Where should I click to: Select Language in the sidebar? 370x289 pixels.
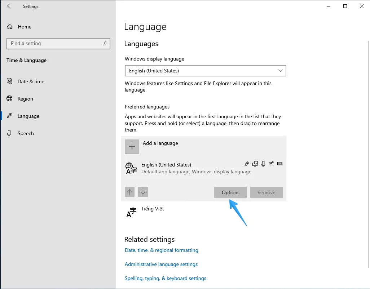(x=28, y=116)
